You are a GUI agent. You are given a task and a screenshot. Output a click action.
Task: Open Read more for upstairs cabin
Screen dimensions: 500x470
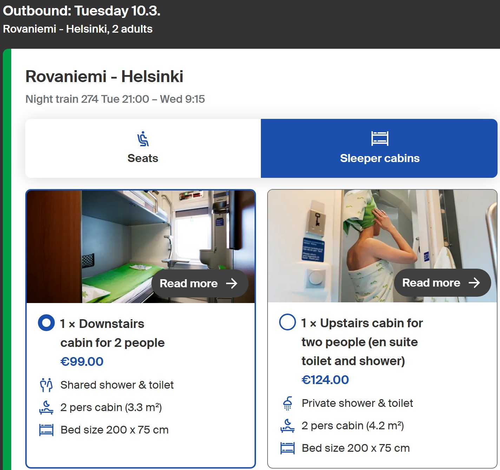pos(442,283)
